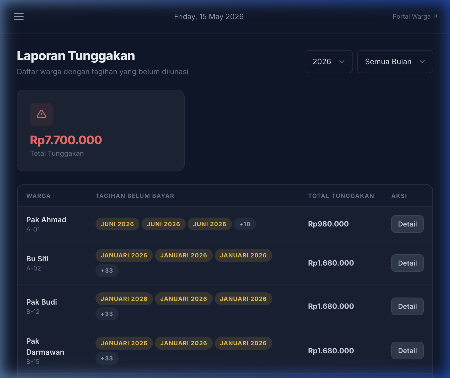The width and height of the screenshot is (450, 378).
Task: Click the Friday, 15 May 2026 date
Action: tap(209, 17)
